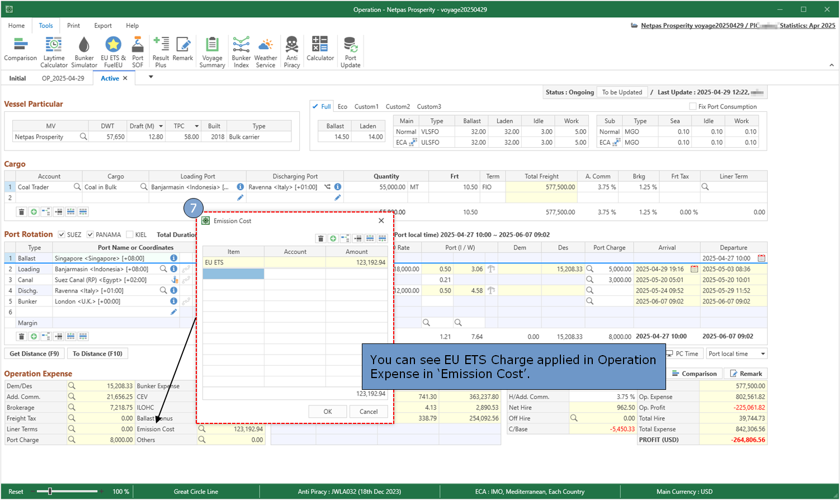Uncheck the SUEZ canal checkbox
Screen dimensions: 840x500
62,235
